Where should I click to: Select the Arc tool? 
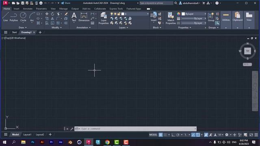[32, 17]
